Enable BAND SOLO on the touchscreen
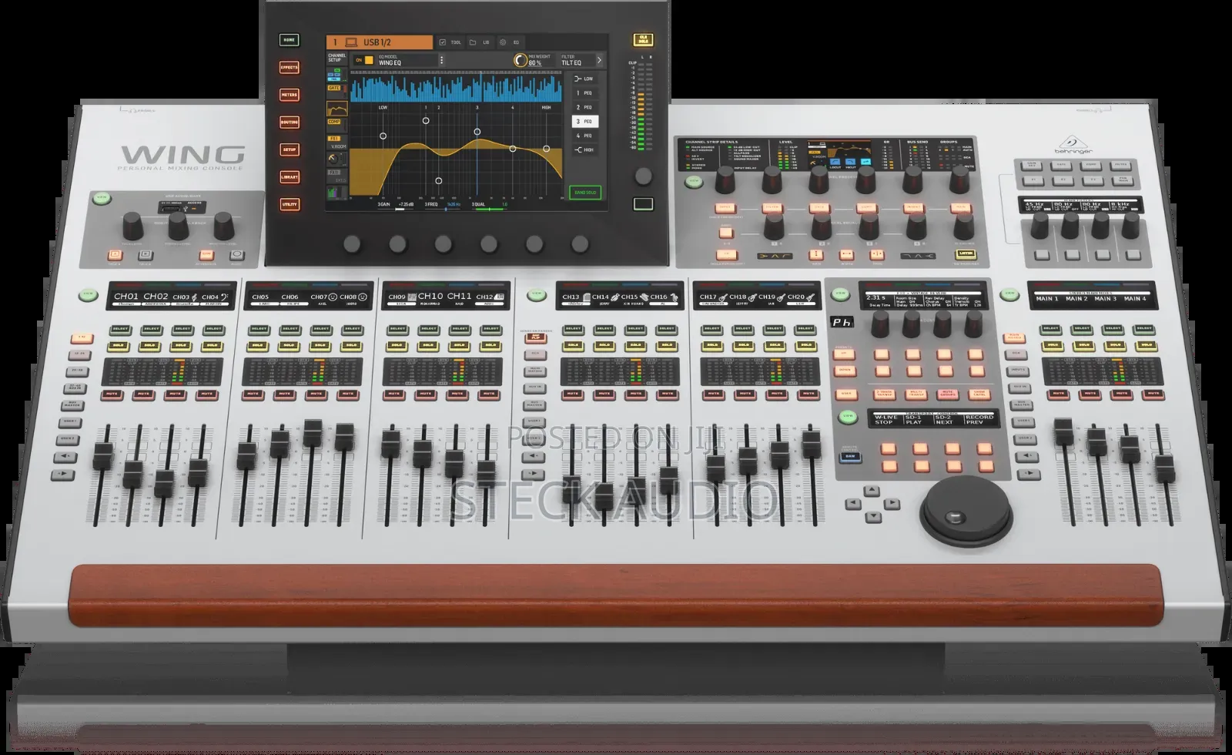 585,193
